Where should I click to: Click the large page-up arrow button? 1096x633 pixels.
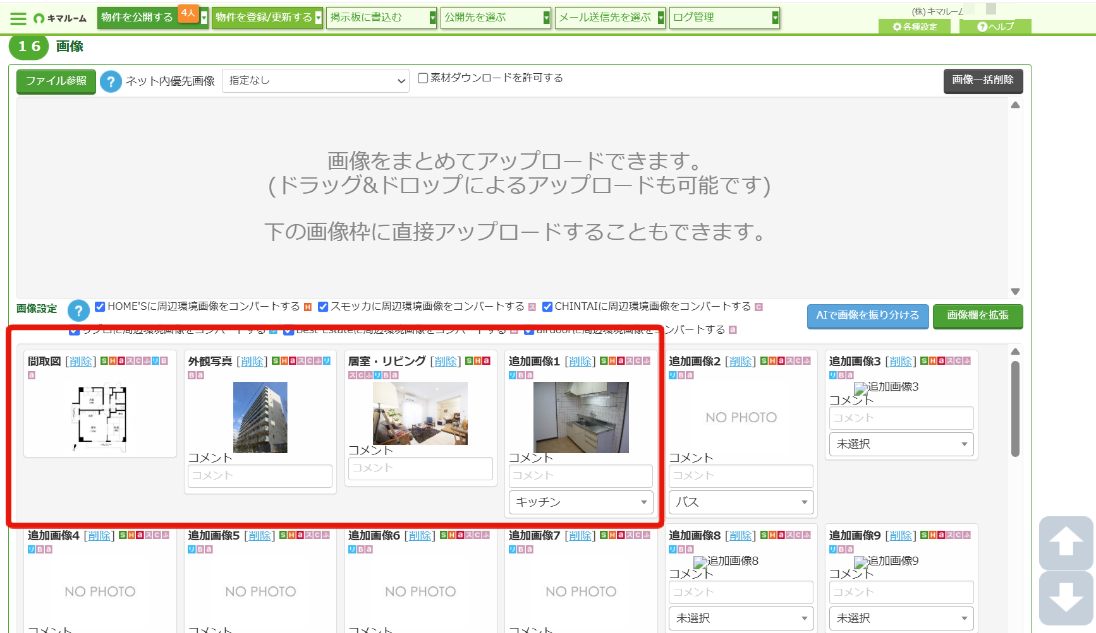point(1066,543)
